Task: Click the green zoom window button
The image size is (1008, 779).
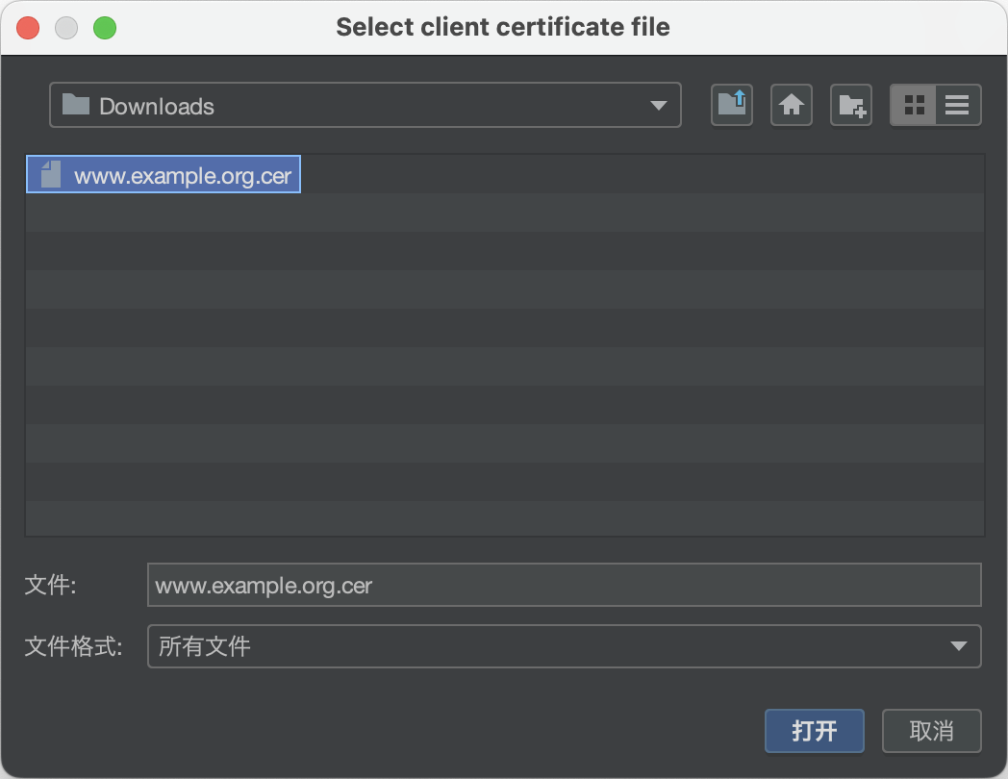Action: pyautogui.click(x=105, y=28)
